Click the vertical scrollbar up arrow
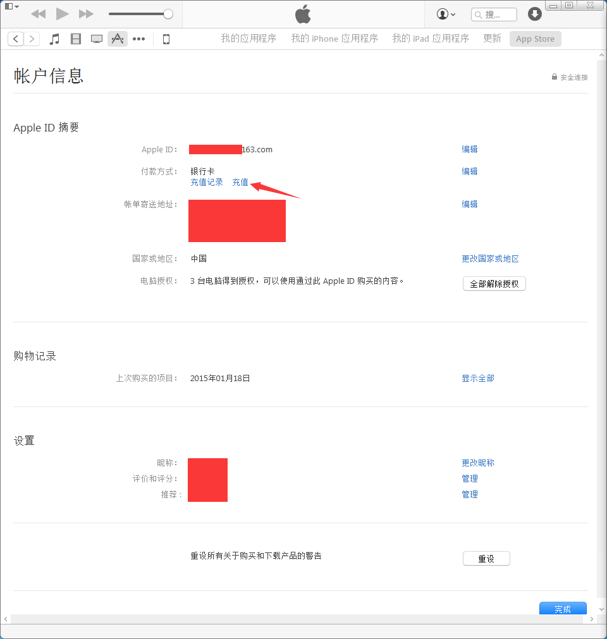The image size is (607, 639). tap(602, 55)
